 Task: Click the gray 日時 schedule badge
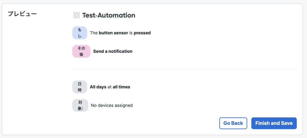(80, 87)
